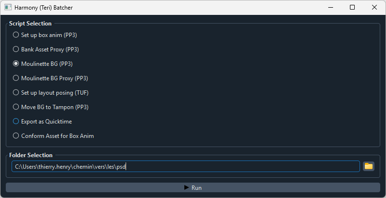
Task: Click the Harmony Batcher app icon in title bar
Action: pos(8,8)
